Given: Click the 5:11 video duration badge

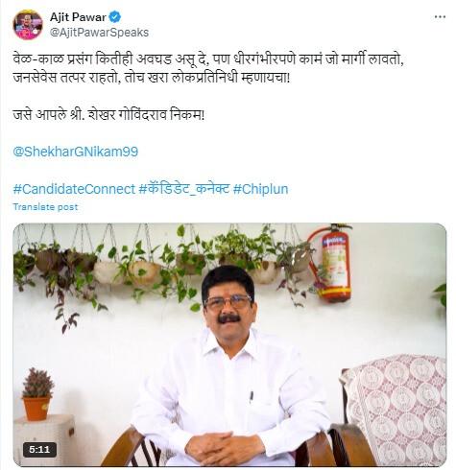Looking at the screenshot, I should pyautogui.click(x=39, y=450).
